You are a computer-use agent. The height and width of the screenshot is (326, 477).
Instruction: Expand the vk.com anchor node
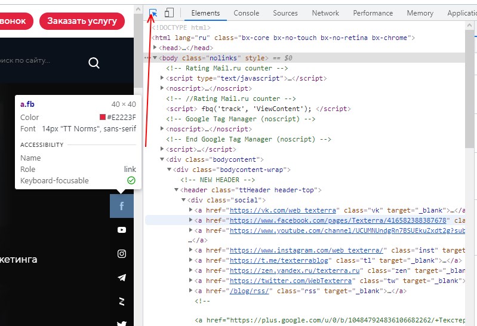pos(191,210)
